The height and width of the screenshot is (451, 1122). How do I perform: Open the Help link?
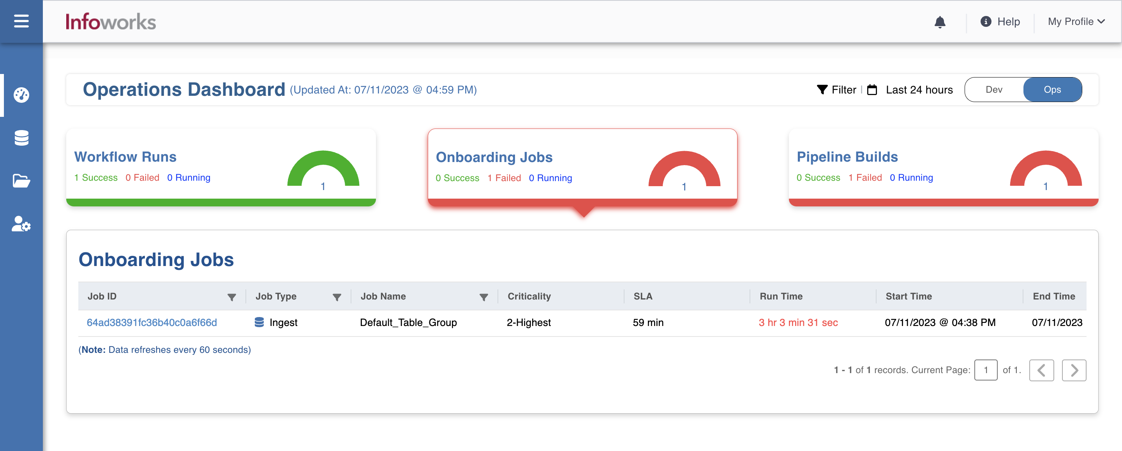pos(1008,21)
